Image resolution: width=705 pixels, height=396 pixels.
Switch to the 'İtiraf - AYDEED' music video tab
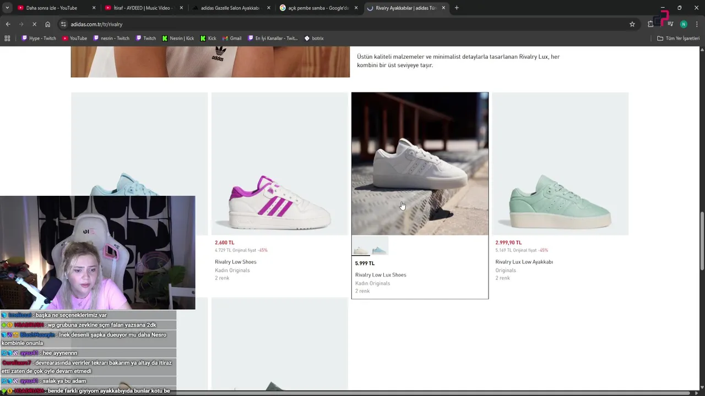[x=143, y=8]
